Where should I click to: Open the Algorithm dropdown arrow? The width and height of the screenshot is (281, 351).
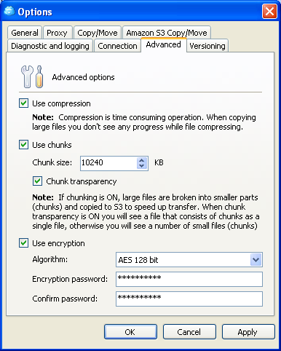coord(256,260)
